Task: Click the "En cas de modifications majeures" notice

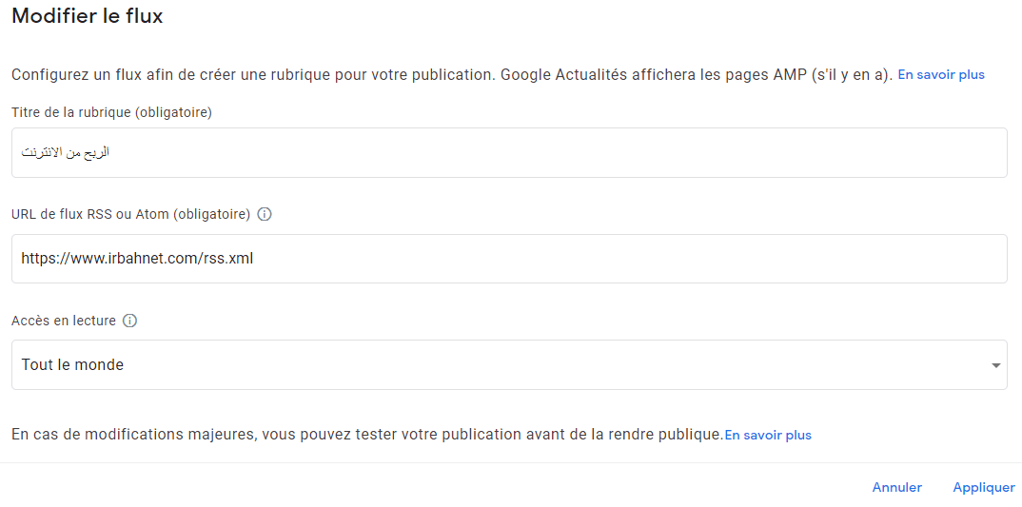Action: (x=366, y=435)
